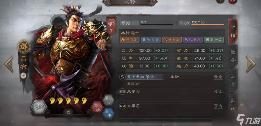Open the 装备 tab

(233, 56)
